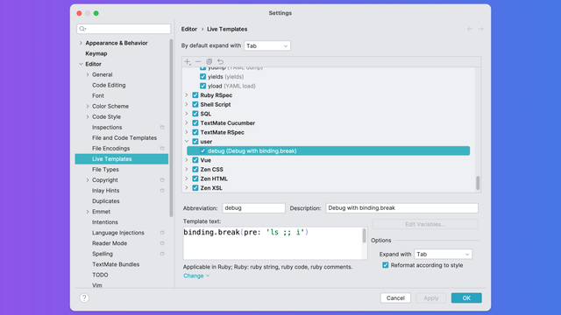Open the TextMate Bundles settings page

[116, 264]
